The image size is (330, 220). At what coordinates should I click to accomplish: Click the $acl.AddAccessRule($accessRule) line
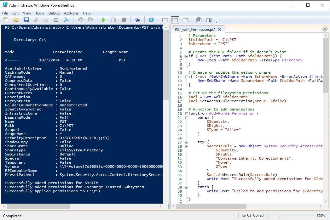point(242,175)
